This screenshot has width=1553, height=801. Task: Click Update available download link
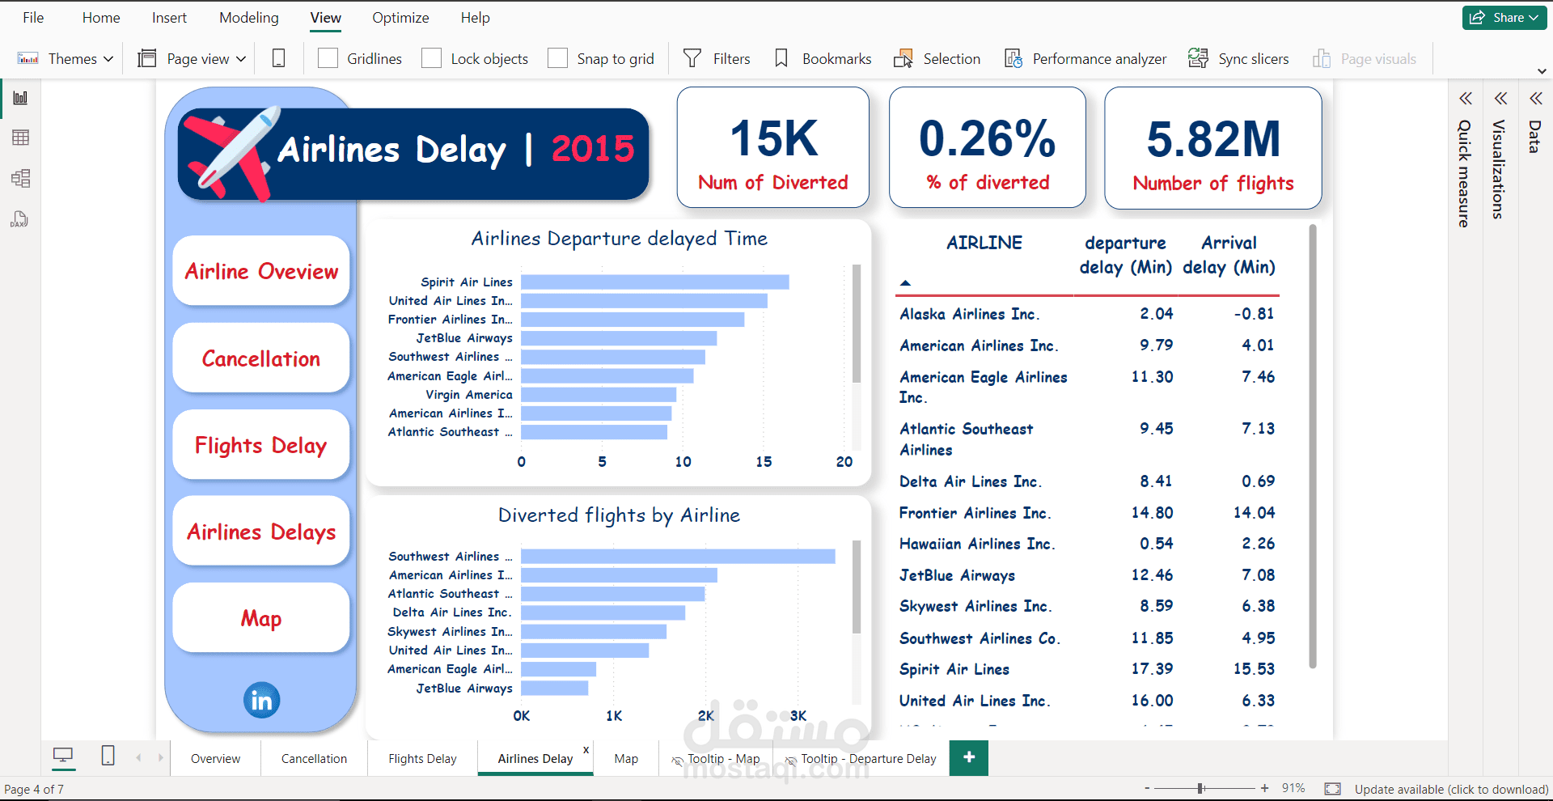[1451, 789]
